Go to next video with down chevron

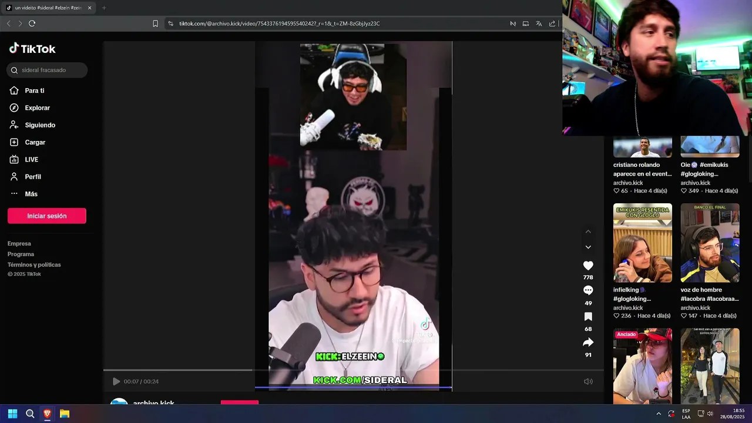tap(588, 247)
